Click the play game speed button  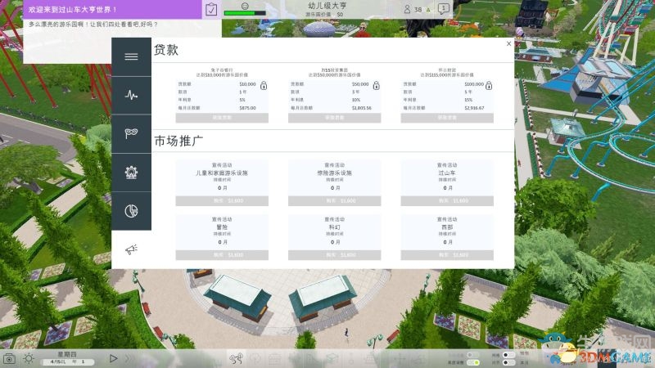click(113, 358)
